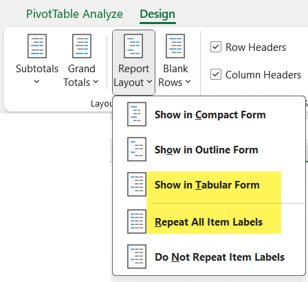Viewport: 308px width, 282px height.
Task: Open the Grand Totals dropdown arrow
Action: [x=96, y=81]
